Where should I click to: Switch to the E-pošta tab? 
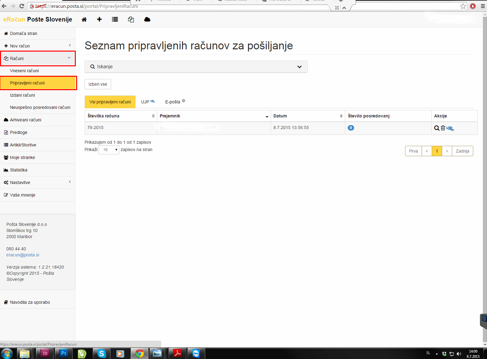point(175,102)
